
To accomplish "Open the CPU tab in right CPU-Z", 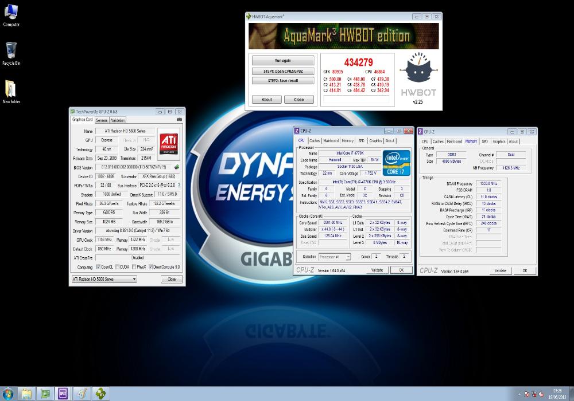I will pos(425,141).
